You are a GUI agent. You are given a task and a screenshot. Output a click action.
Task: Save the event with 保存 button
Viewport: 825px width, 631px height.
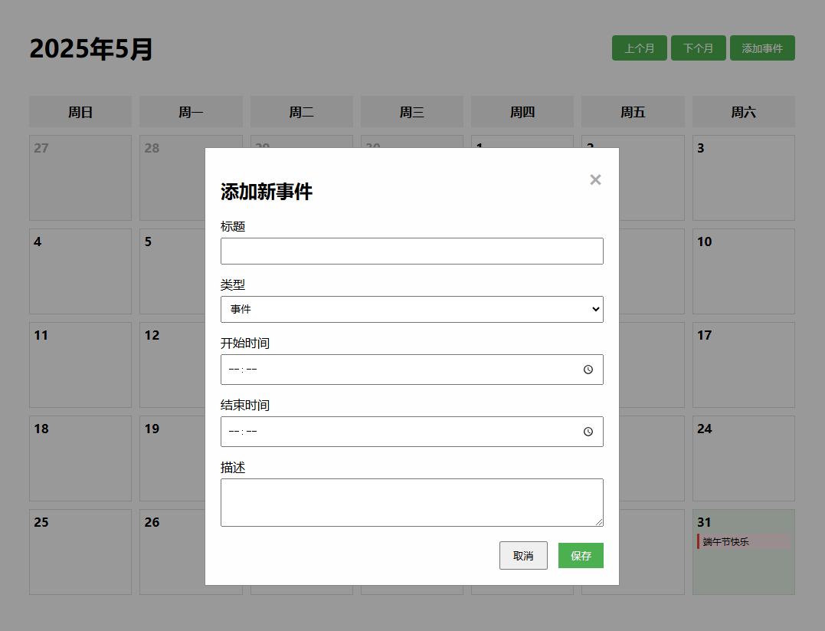coord(581,556)
